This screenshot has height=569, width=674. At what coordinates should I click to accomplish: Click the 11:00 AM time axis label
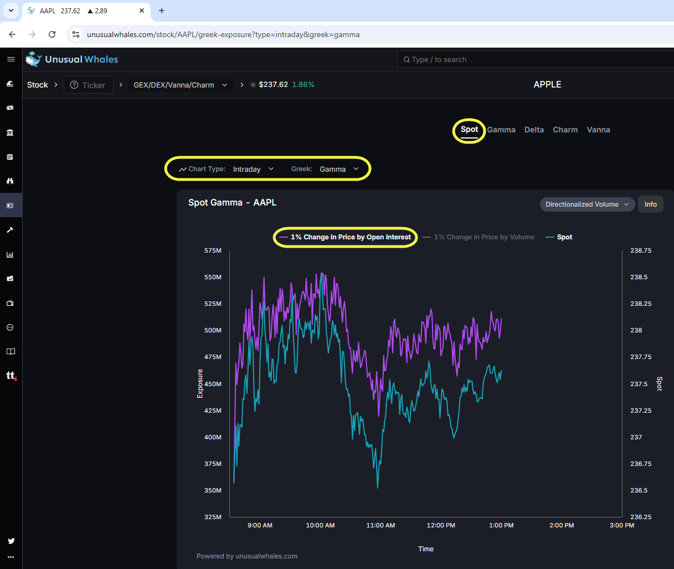pos(380,525)
